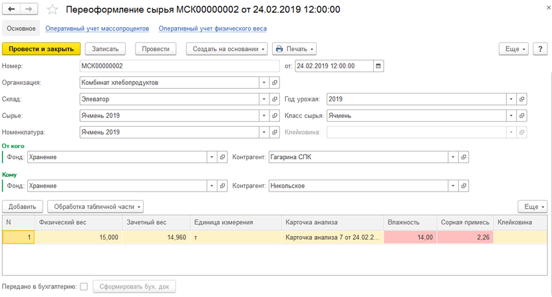Screen dimensions: 552x297
Task: Expand the Кому Фонд dropdown
Action: click(211, 186)
